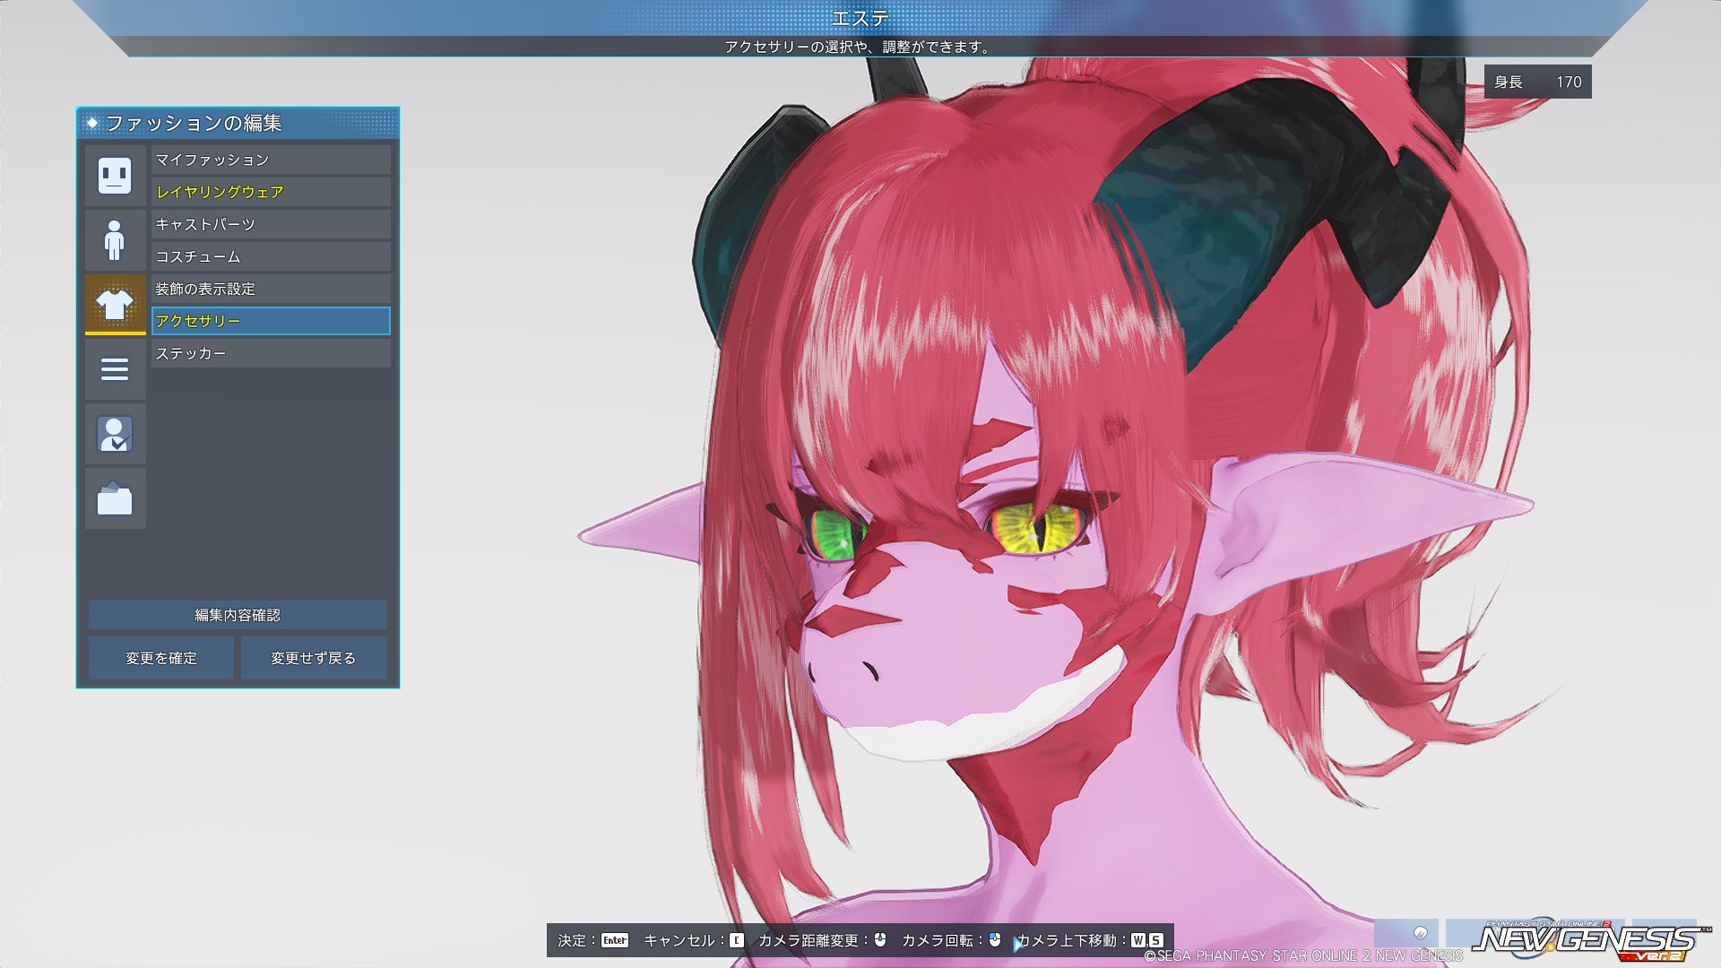Open the folder save/load icon
The width and height of the screenshot is (1721, 968).
tap(115, 498)
